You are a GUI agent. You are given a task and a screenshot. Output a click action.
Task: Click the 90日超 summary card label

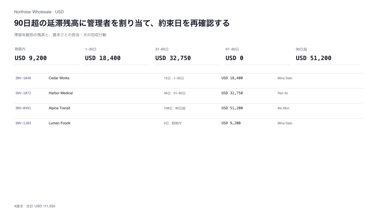[301, 49]
